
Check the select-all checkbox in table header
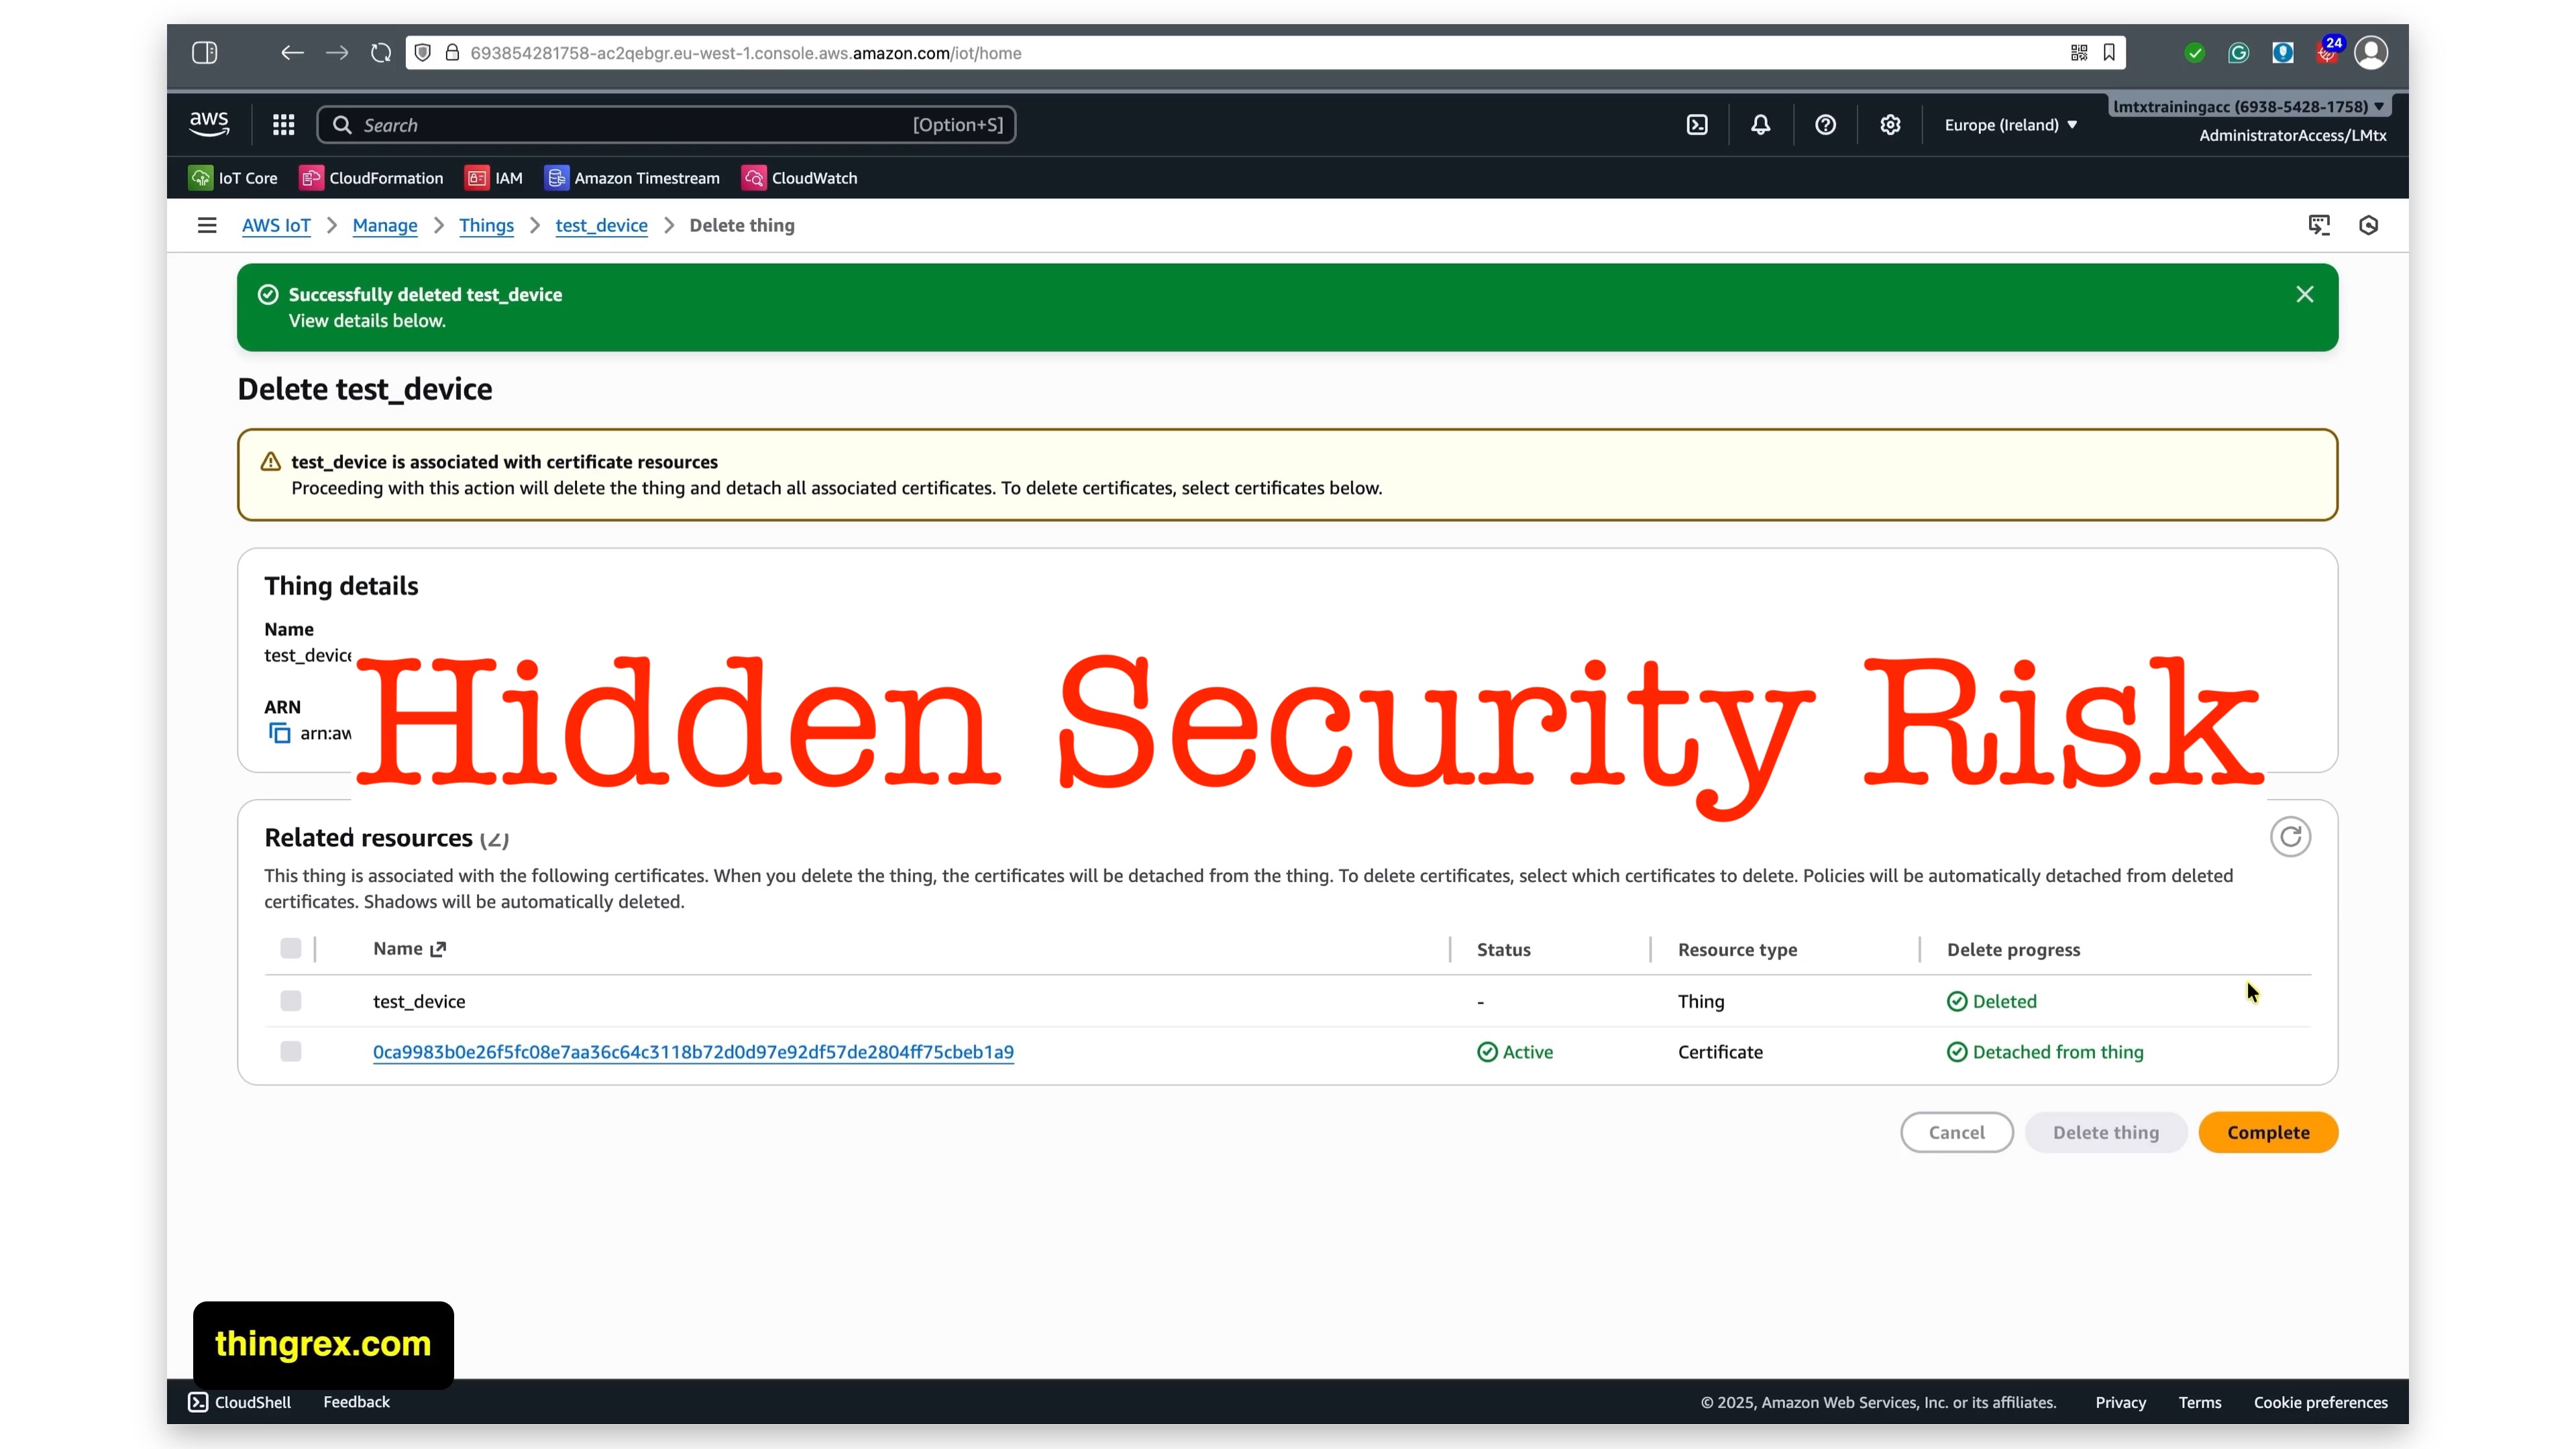(290, 948)
